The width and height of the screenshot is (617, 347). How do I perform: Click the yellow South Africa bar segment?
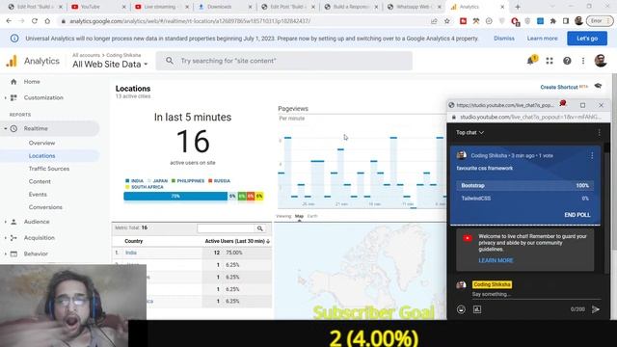click(259, 196)
